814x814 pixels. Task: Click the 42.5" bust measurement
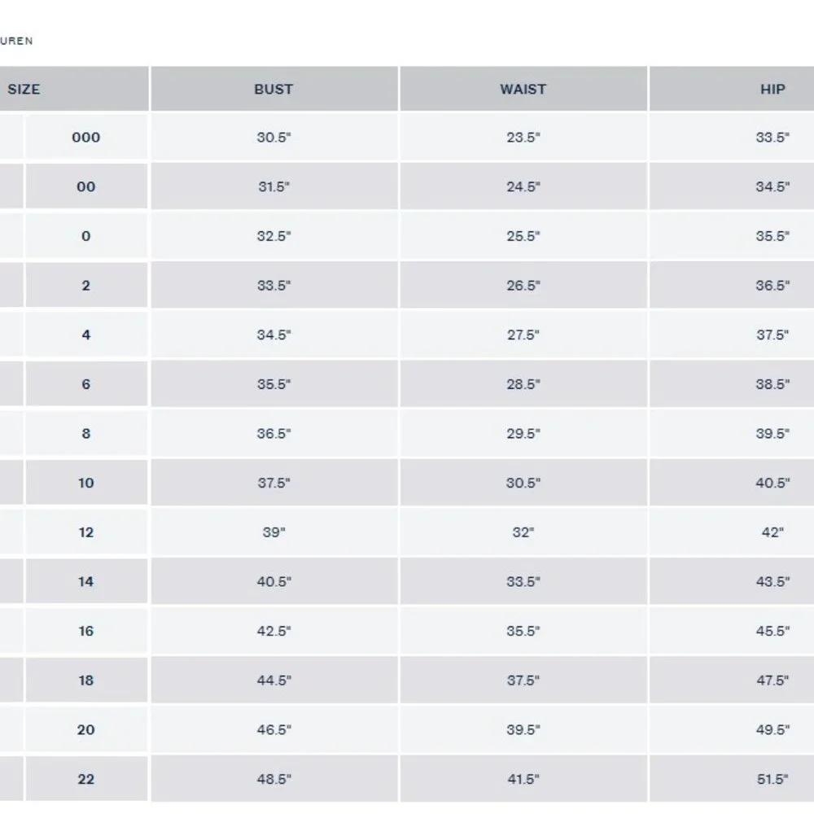pos(274,632)
